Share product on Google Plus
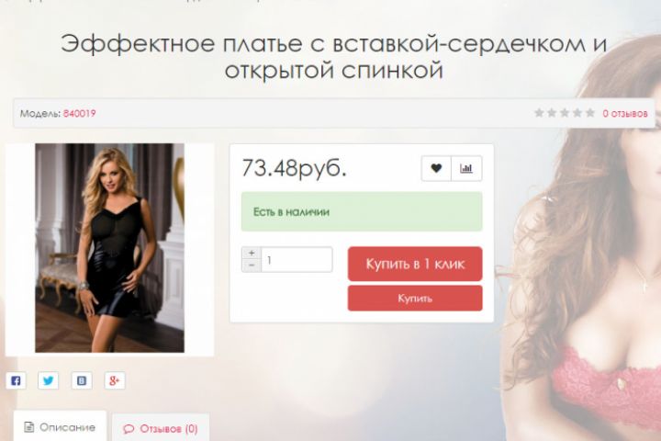661x441 pixels. (x=115, y=380)
